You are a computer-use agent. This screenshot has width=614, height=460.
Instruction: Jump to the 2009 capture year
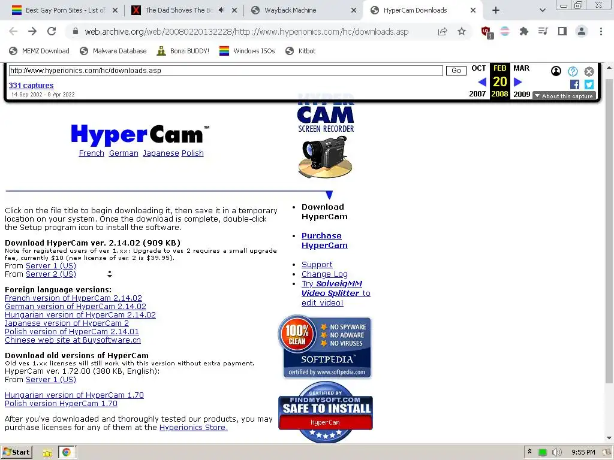522,94
